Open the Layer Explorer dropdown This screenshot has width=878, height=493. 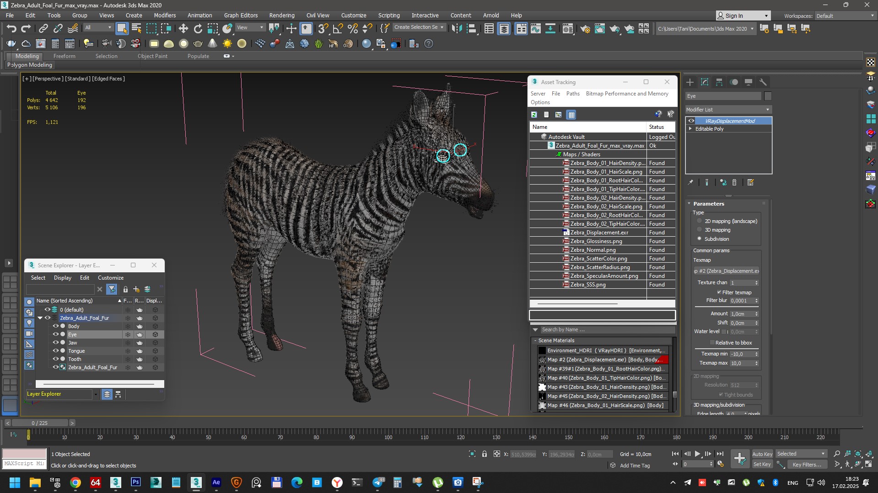coord(96,394)
